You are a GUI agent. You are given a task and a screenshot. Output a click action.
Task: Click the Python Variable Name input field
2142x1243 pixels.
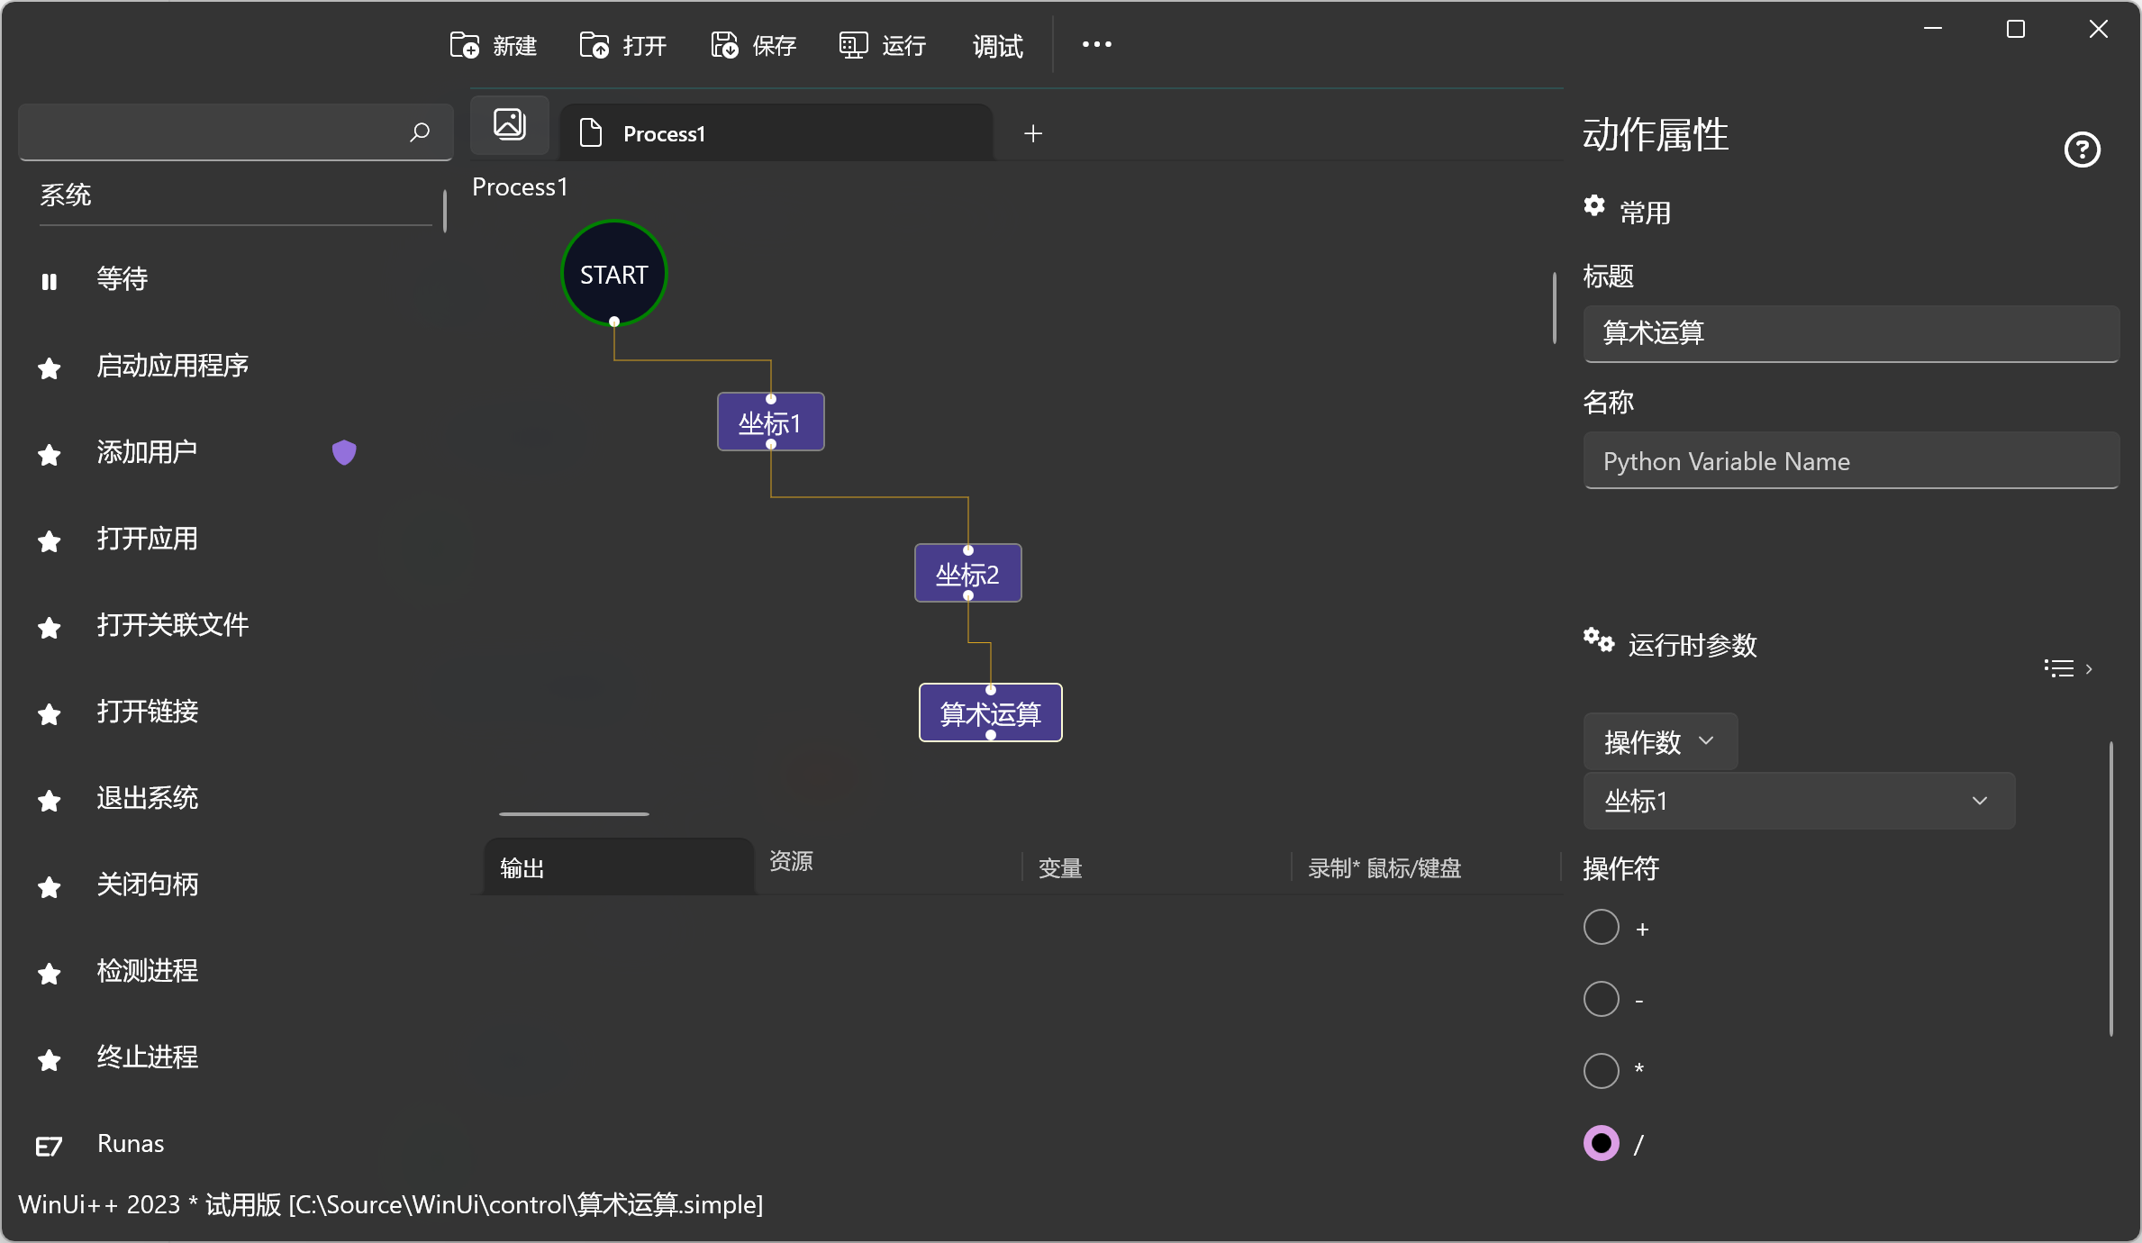click(1850, 461)
